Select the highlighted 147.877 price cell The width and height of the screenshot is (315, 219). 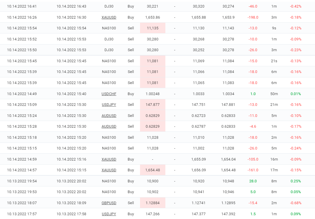(153, 105)
